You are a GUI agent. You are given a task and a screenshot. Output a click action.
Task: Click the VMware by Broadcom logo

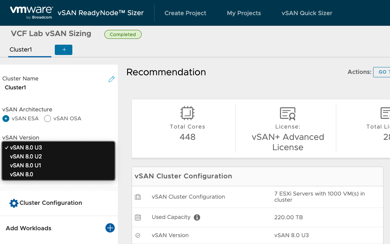point(31,13)
